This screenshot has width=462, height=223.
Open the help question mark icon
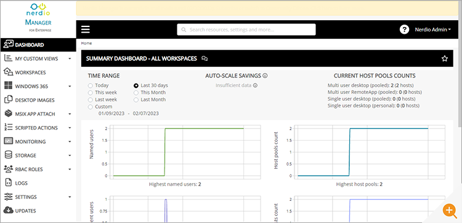404,29
